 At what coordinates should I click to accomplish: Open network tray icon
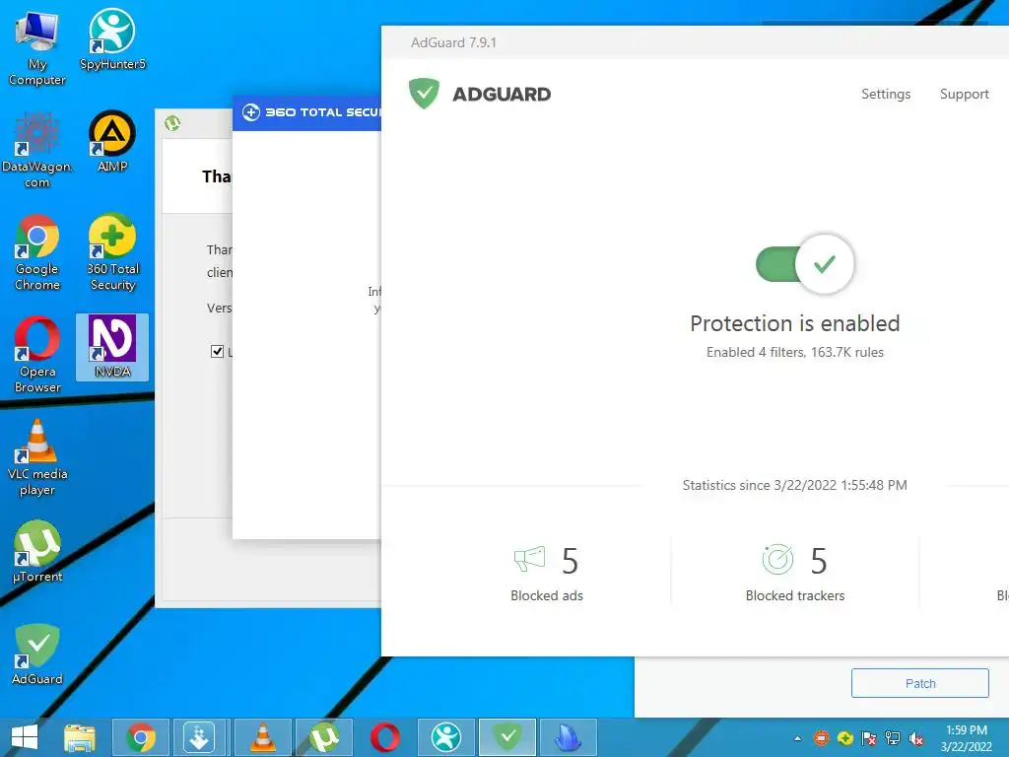893,738
